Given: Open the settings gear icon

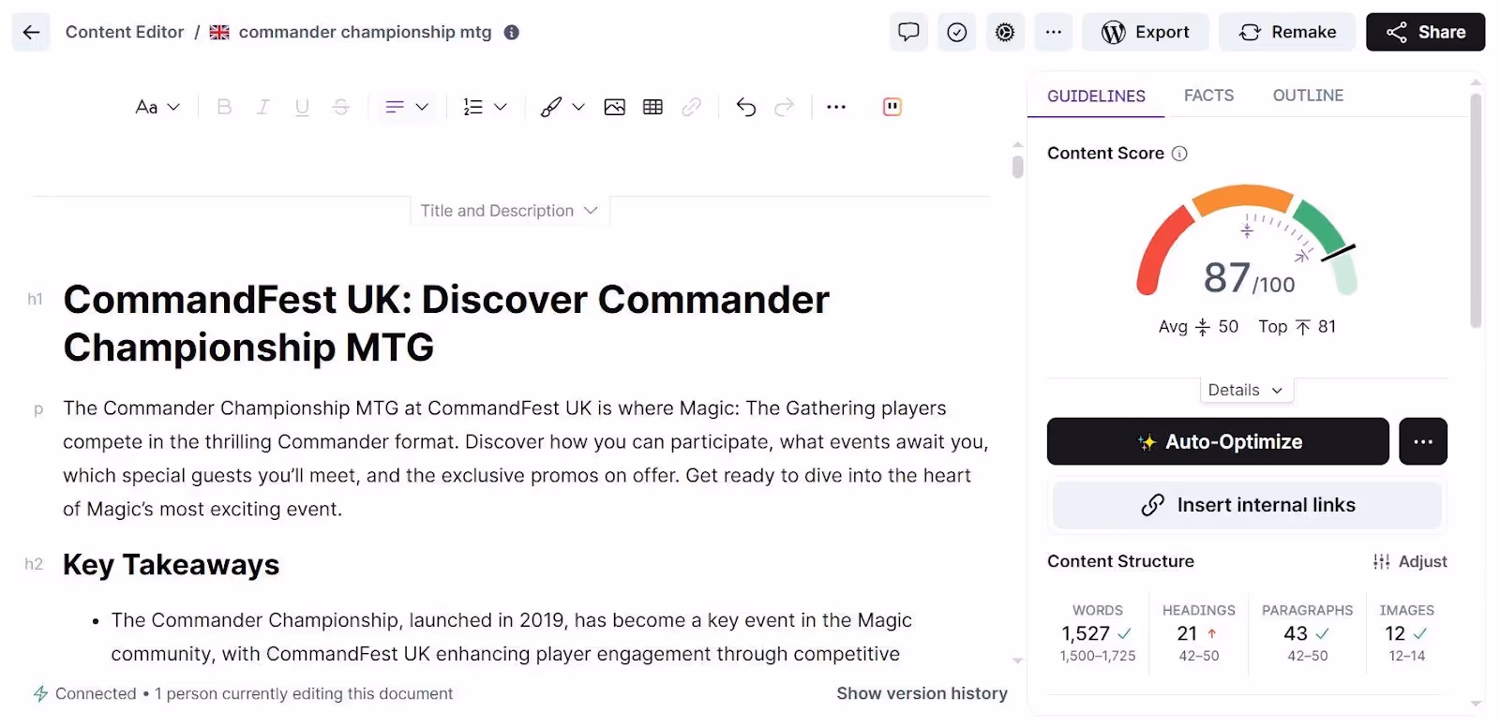Looking at the screenshot, I should point(1005,32).
